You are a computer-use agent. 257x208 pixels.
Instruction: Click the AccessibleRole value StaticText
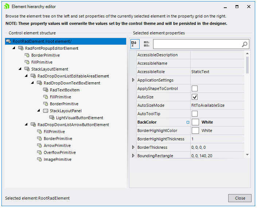coord(200,72)
